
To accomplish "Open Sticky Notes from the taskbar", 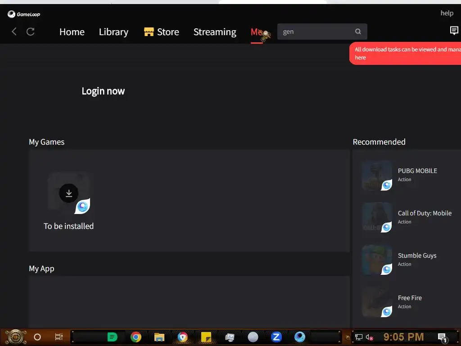I will pyautogui.click(x=206, y=337).
